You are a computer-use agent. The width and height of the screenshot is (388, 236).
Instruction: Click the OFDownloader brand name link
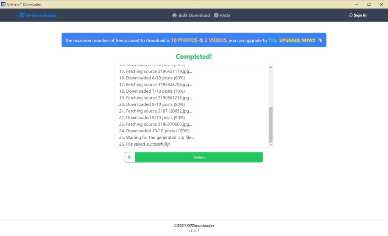(x=41, y=15)
